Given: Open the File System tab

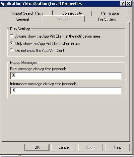Looking at the screenshot, I should [107, 19].
